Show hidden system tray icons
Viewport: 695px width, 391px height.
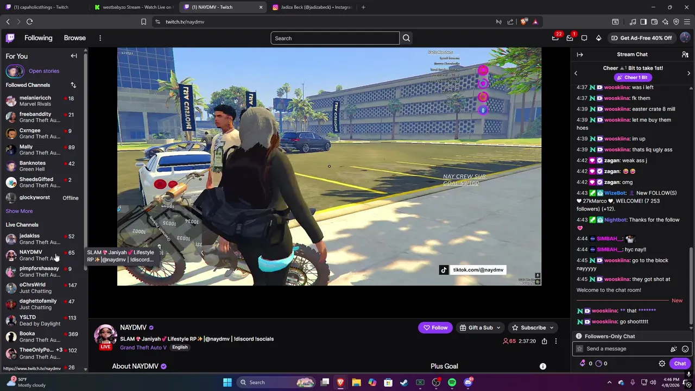tap(609, 382)
